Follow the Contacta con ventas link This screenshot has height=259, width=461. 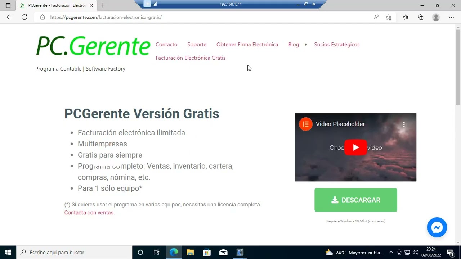[x=89, y=213]
